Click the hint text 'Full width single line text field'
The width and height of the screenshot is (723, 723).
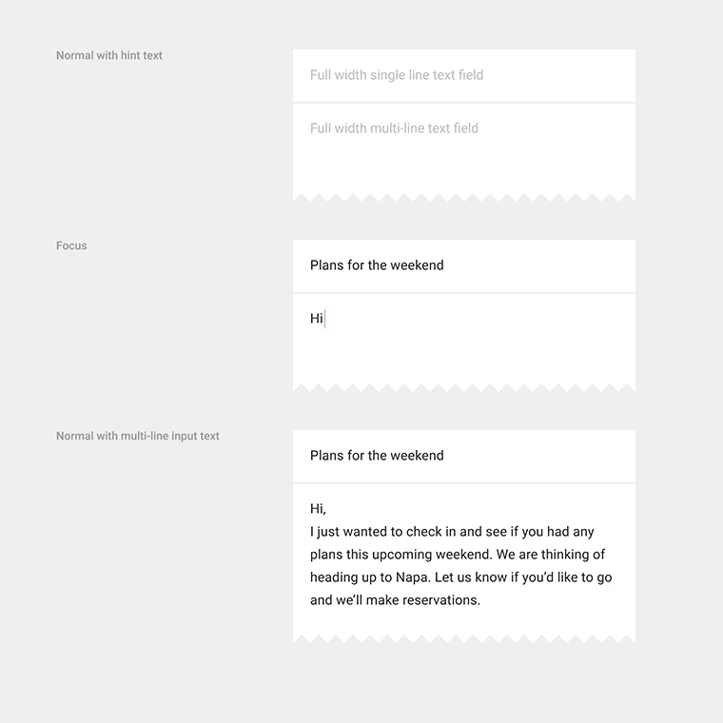(x=397, y=75)
